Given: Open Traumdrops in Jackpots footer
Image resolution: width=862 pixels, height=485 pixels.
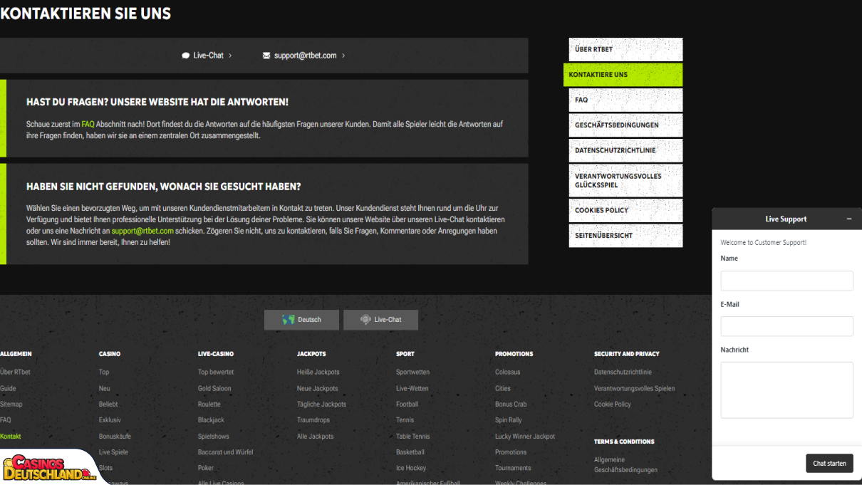Looking at the screenshot, I should (313, 420).
